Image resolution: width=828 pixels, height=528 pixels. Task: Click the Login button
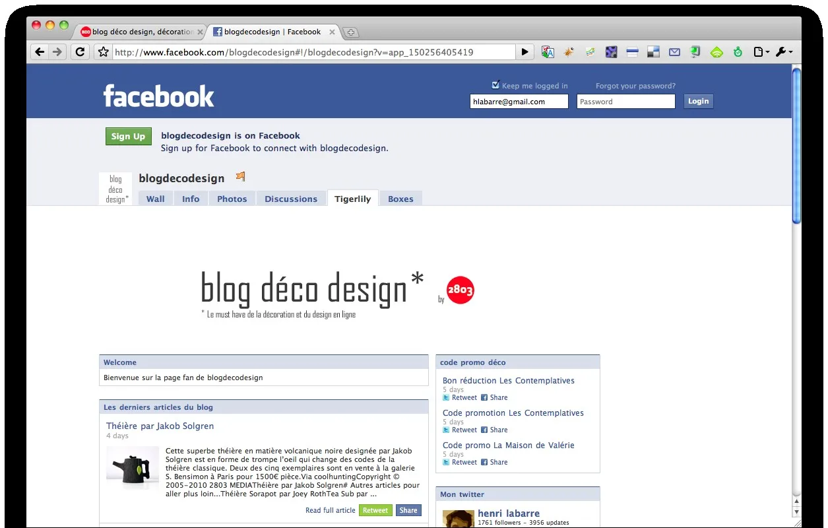click(x=698, y=101)
